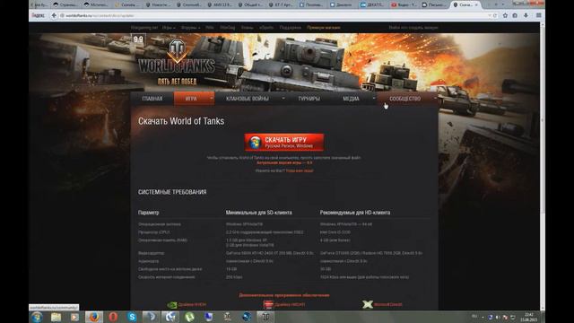Click the СИСТЕМНЫЕ ТРЕБОВАНИЯ heading
The image size is (574, 323).
(x=172, y=192)
